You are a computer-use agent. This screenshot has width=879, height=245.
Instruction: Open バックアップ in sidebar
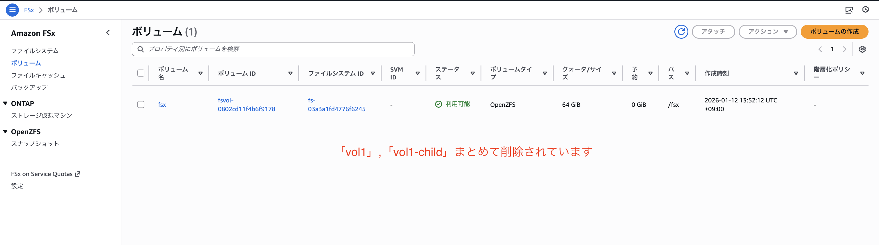click(29, 87)
